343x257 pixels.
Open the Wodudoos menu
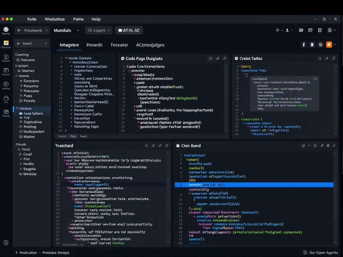click(55, 19)
